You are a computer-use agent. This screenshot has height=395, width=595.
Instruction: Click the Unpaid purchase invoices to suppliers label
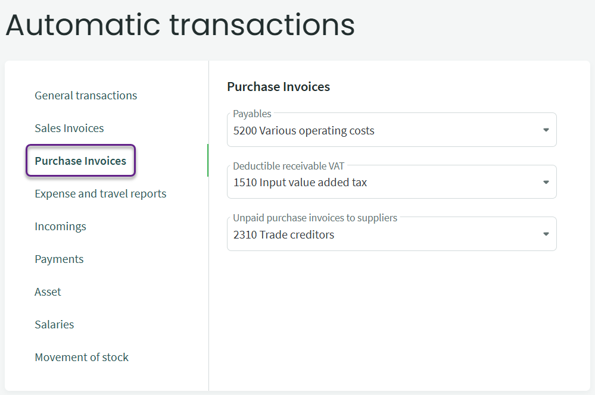click(314, 218)
